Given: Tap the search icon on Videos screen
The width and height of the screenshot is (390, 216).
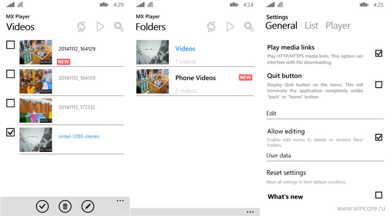Looking at the screenshot, I should click(119, 26).
